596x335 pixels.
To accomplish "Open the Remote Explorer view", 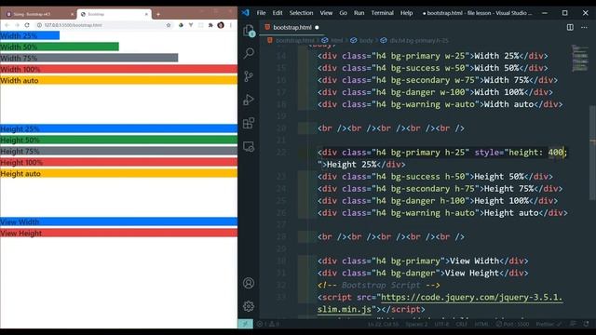I will pyautogui.click(x=249, y=147).
